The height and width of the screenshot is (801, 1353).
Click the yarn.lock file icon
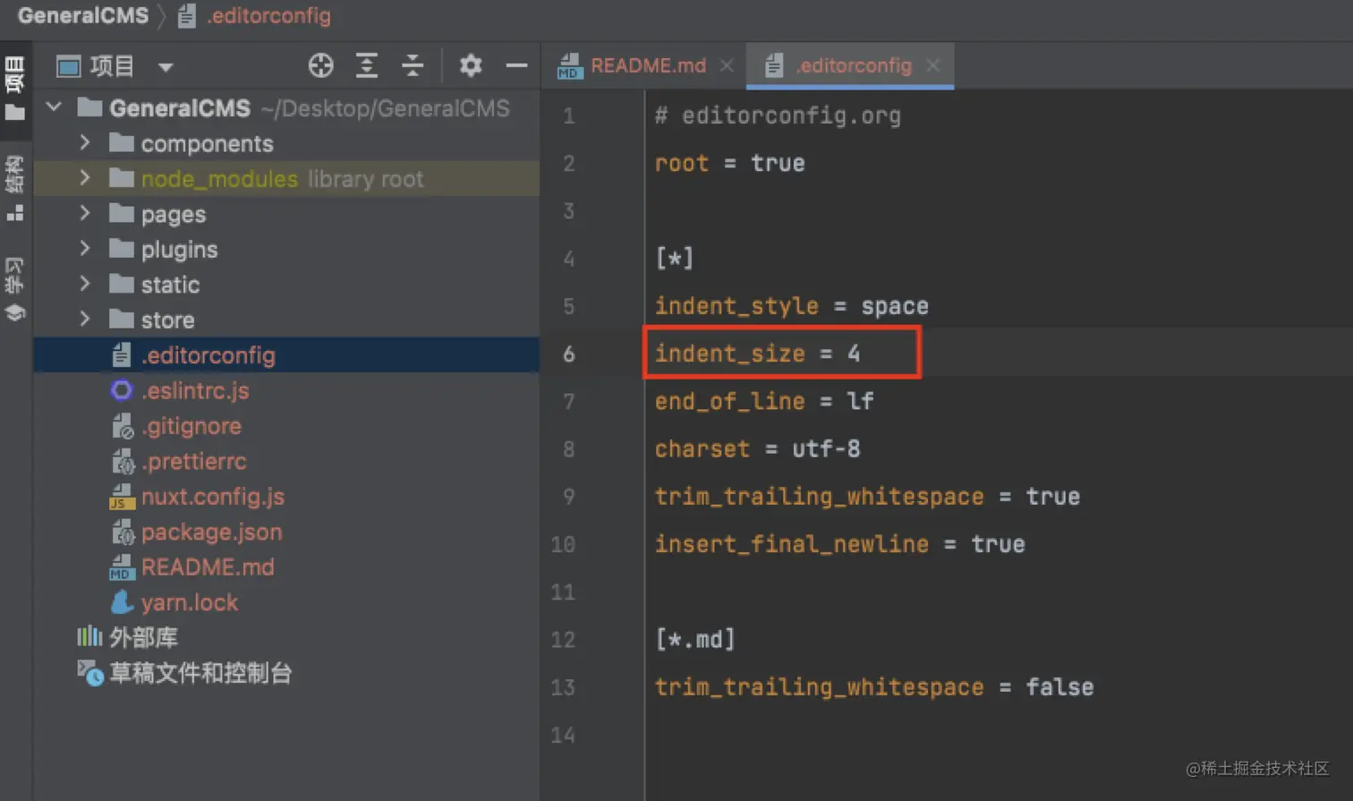tap(122, 602)
